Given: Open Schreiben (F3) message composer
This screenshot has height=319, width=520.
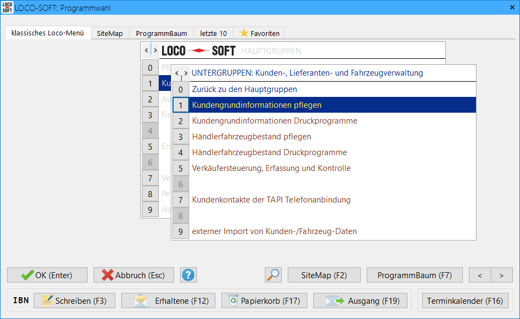Looking at the screenshot, I should pos(74,300).
